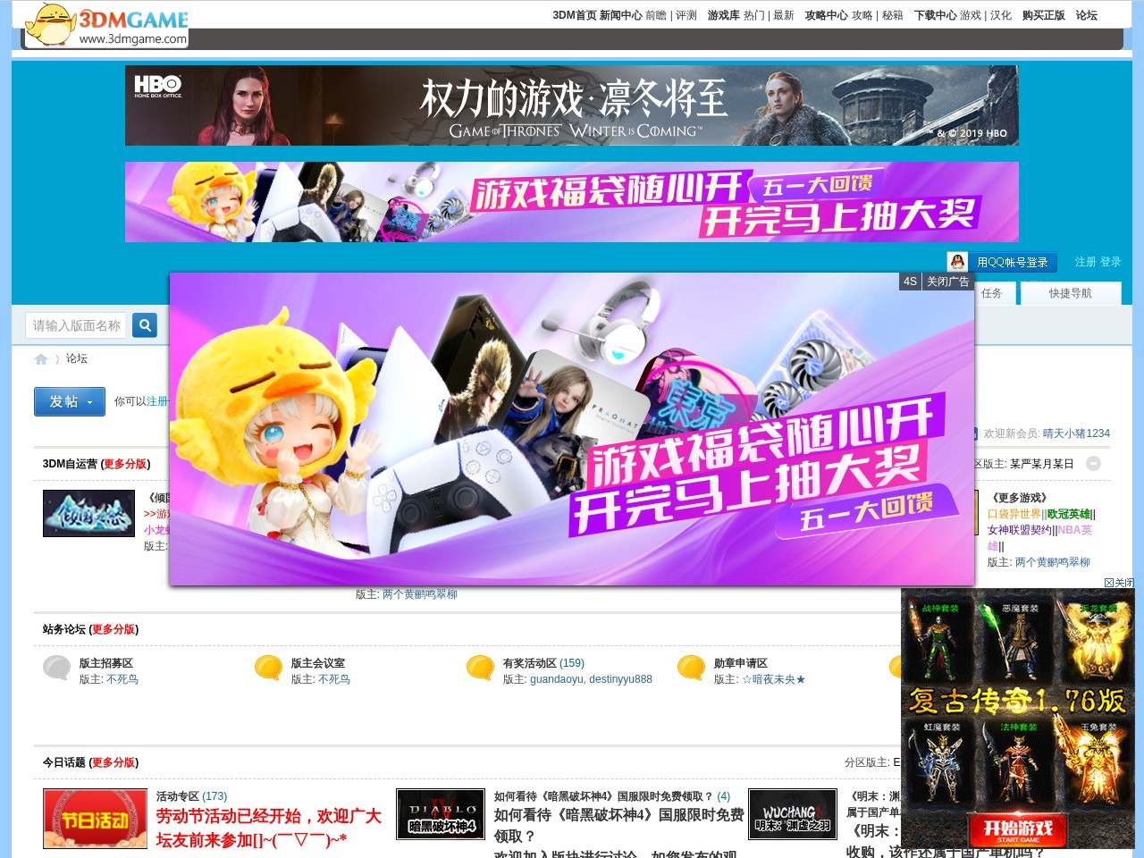Image resolution: width=1144 pixels, height=858 pixels.
Task: Open 如何看待暗黑破坏神4国服限时免费领取 thread
Action: [603, 796]
